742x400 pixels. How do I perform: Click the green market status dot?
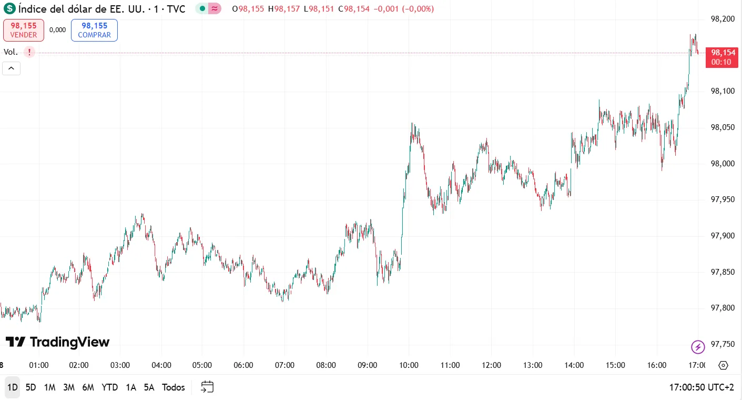[x=202, y=9]
